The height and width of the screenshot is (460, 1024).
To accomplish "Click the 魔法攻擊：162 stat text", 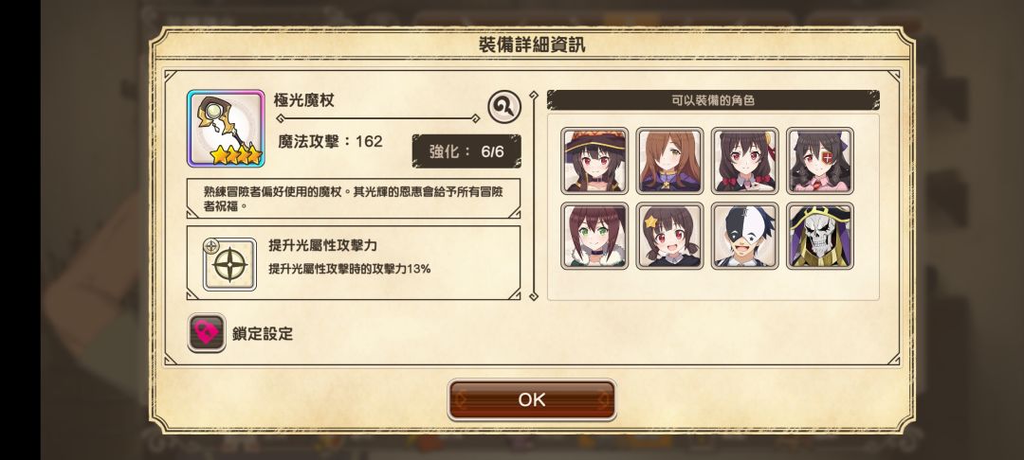I will 330,141.
